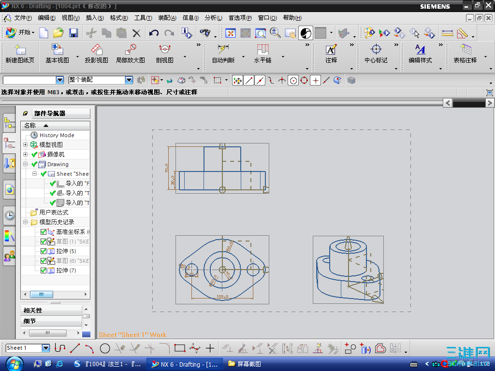Click the Save disk icon in toolbar
The image size is (495, 371).
pos(73,33)
